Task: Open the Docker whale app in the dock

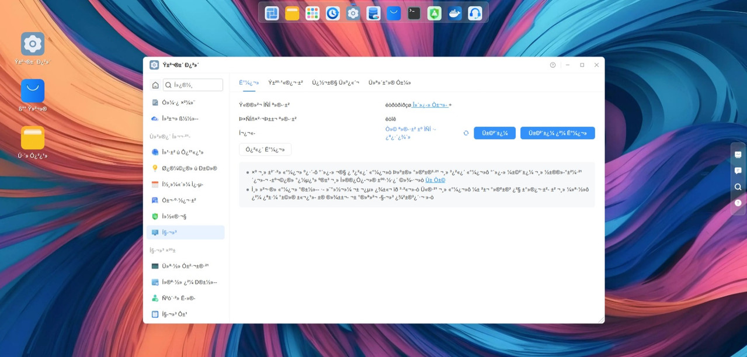Action: point(454,13)
